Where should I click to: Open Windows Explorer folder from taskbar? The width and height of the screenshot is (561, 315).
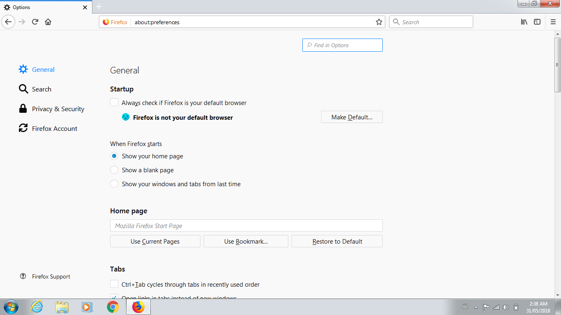(62, 307)
